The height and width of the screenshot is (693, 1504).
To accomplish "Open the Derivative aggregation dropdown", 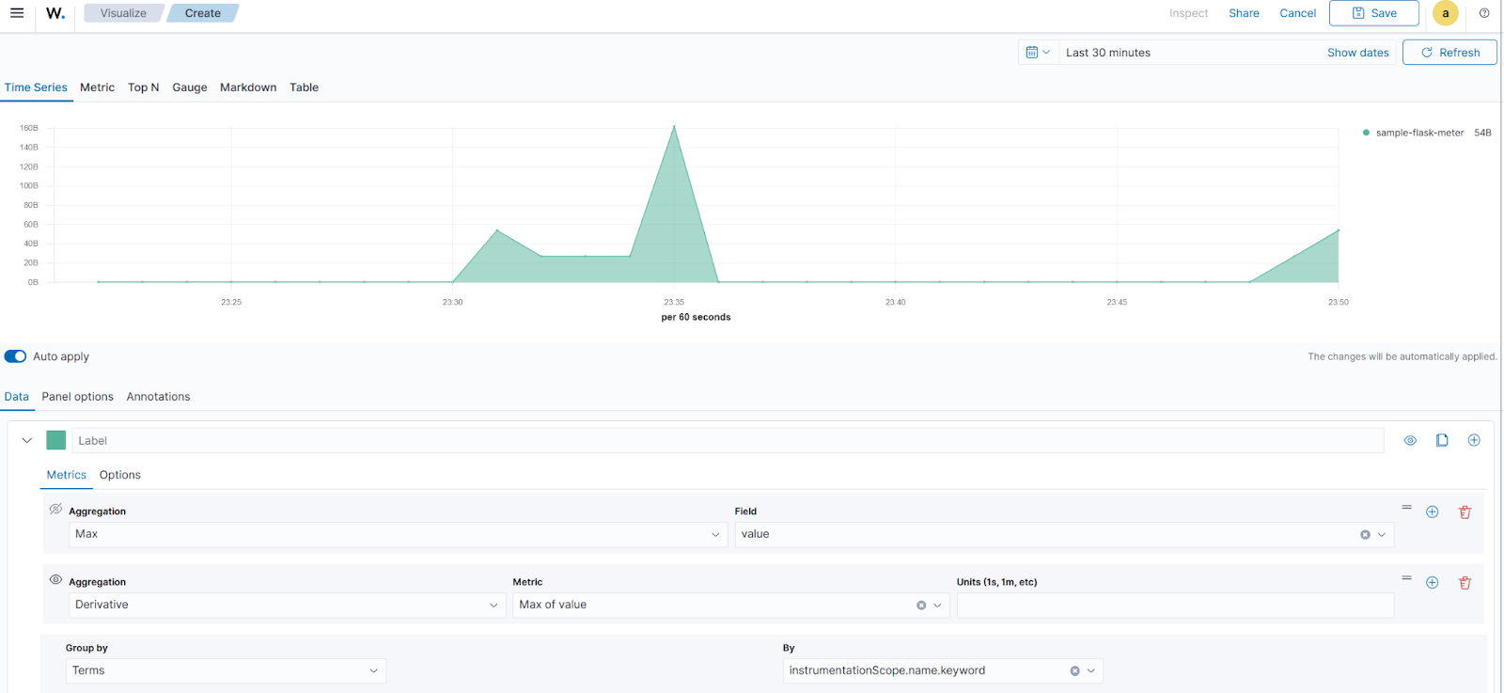I will click(x=287, y=605).
